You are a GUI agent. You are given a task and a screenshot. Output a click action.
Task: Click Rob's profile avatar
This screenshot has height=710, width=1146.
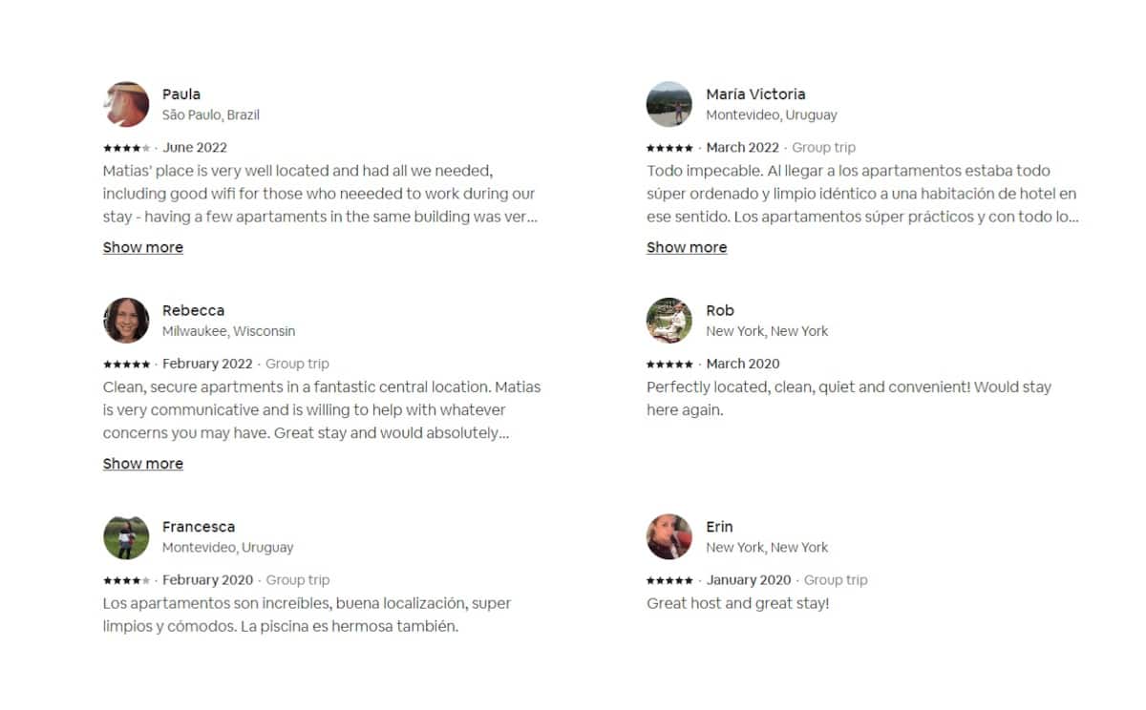click(669, 321)
